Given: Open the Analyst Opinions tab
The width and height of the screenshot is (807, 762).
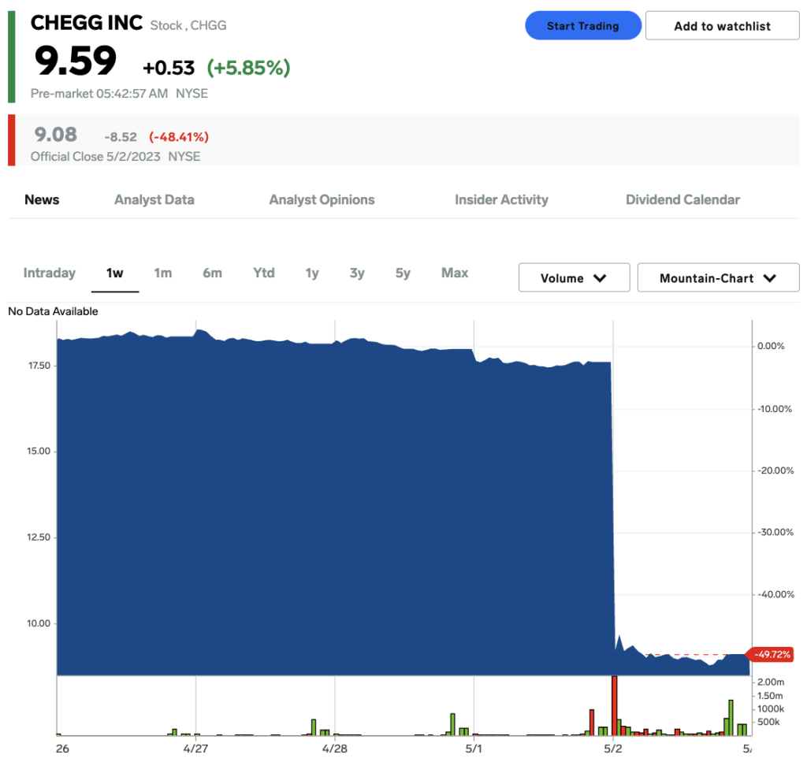Looking at the screenshot, I should point(322,199).
